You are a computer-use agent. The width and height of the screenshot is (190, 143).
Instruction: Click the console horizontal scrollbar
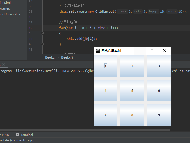[85, 130]
